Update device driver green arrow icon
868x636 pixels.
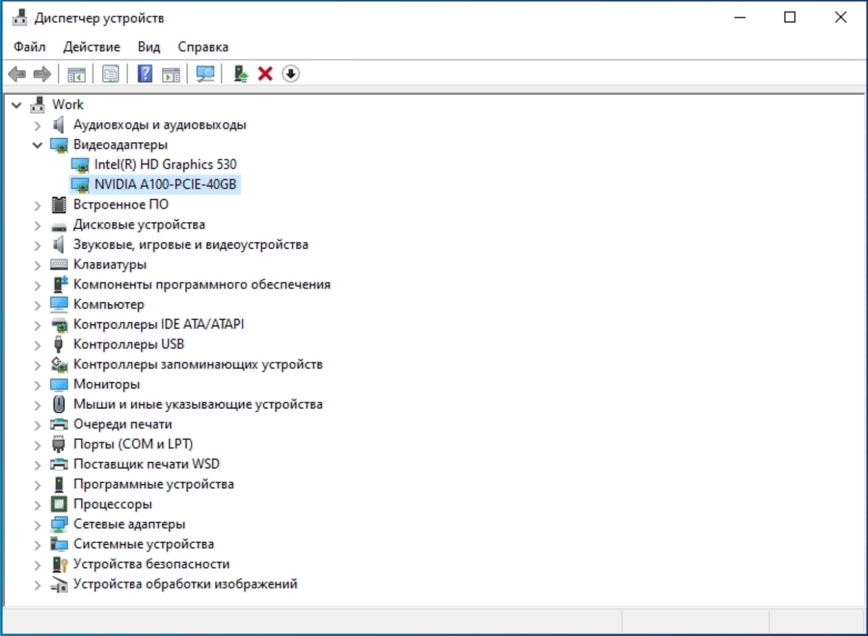point(241,74)
